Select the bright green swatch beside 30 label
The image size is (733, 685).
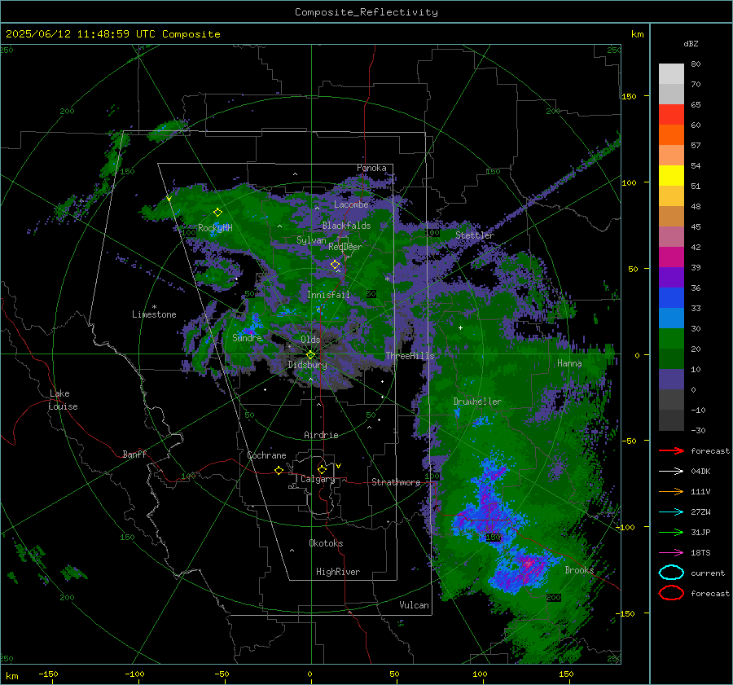[x=671, y=338]
